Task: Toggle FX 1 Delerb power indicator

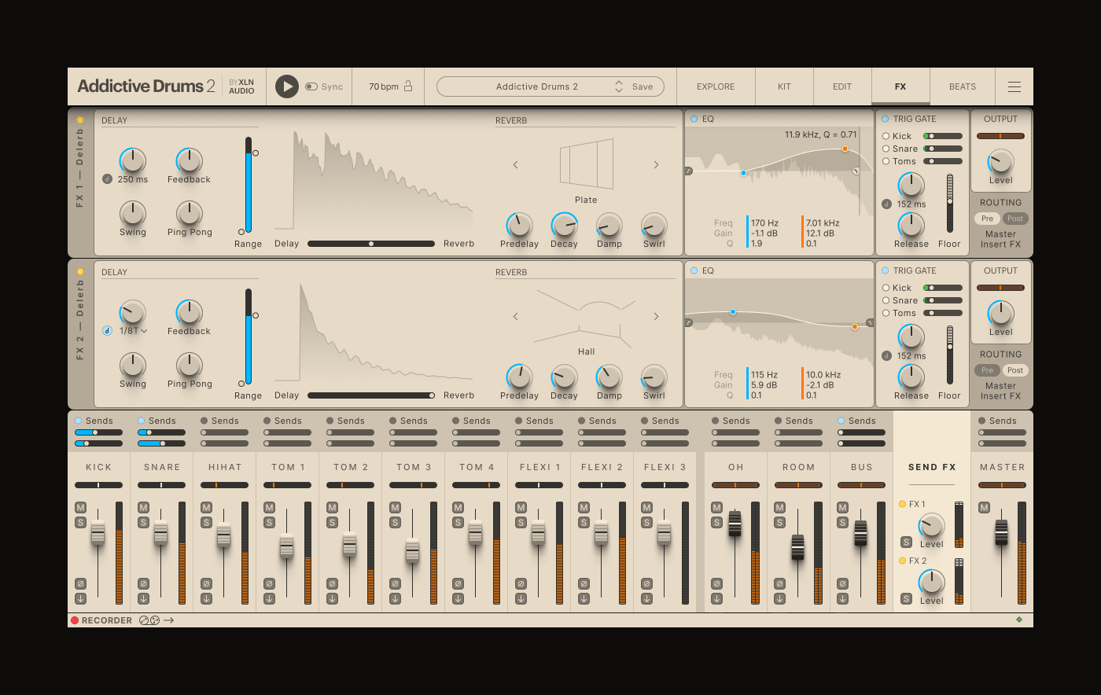Action: click(x=79, y=120)
